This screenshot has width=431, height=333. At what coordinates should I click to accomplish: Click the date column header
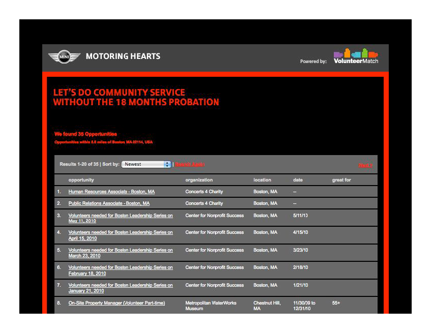coord(298,180)
